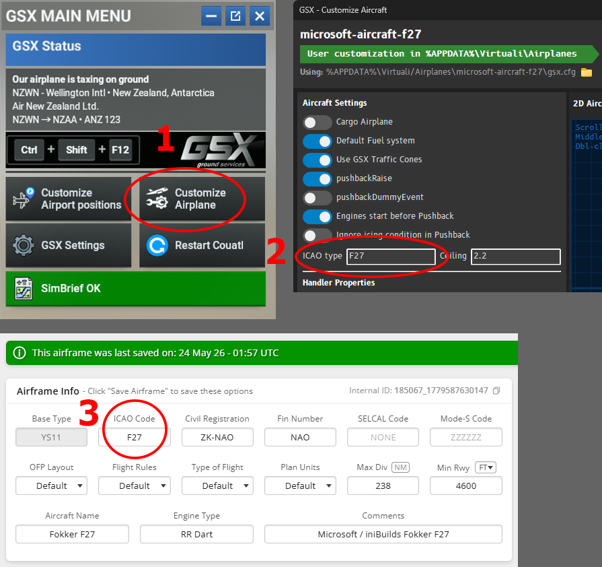Image resolution: width=602 pixels, height=567 pixels.
Task: Enable pushbackDummyEvent switch
Action: tap(317, 197)
